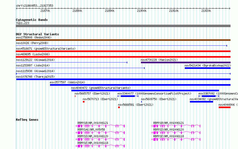Click right RBMY1D NM_001006120 gene glyph
The image size is (238, 149).
click(x=176, y=133)
